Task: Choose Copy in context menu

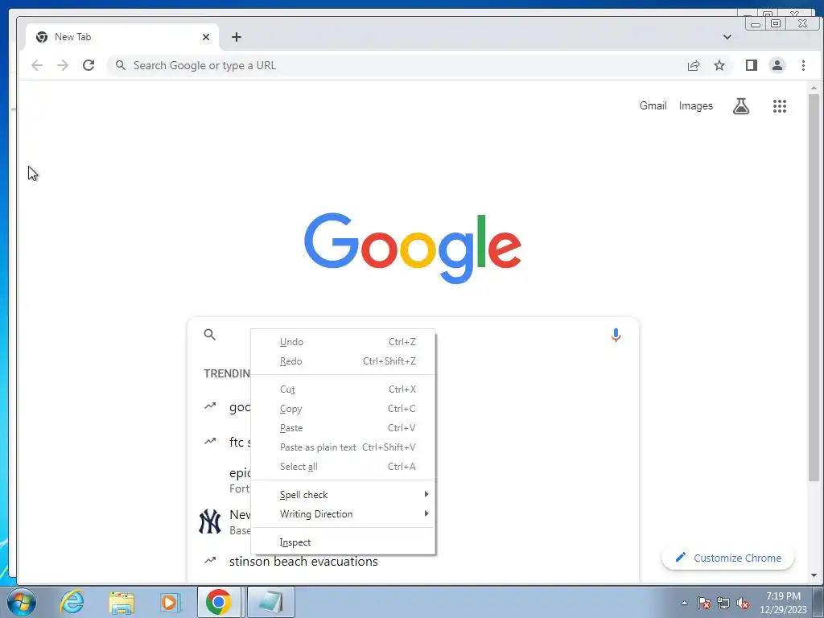Action: [x=343, y=408]
